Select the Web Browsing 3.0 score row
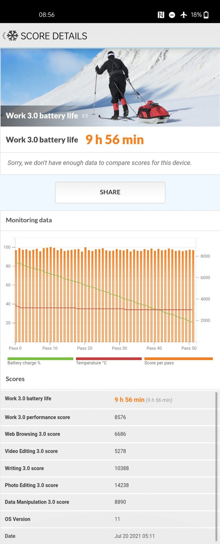220x544 pixels. coord(108,434)
